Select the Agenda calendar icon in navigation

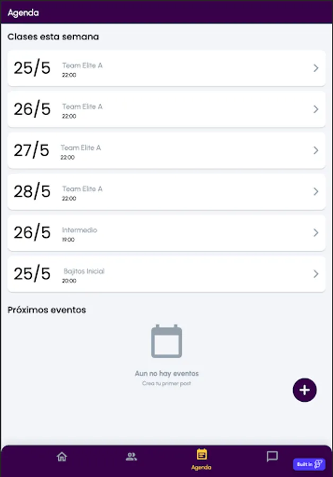point(201,454)
